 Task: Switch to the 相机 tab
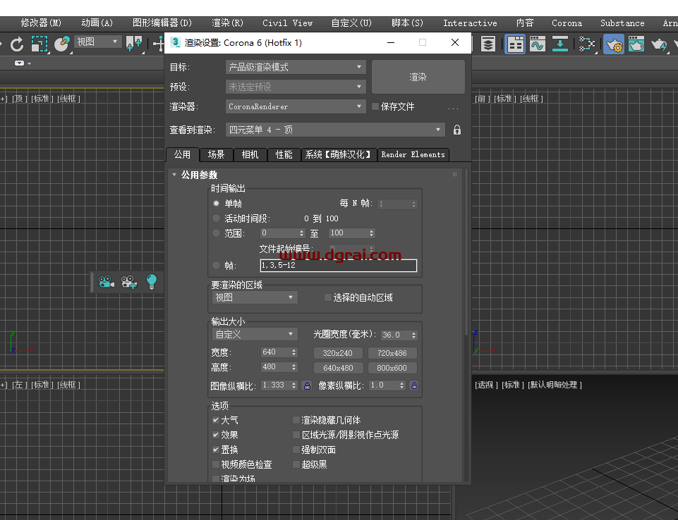pos(250,154)
